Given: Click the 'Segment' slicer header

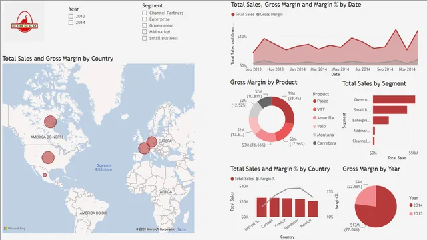Looking at the screenshot, I should [x=153, y=5].
